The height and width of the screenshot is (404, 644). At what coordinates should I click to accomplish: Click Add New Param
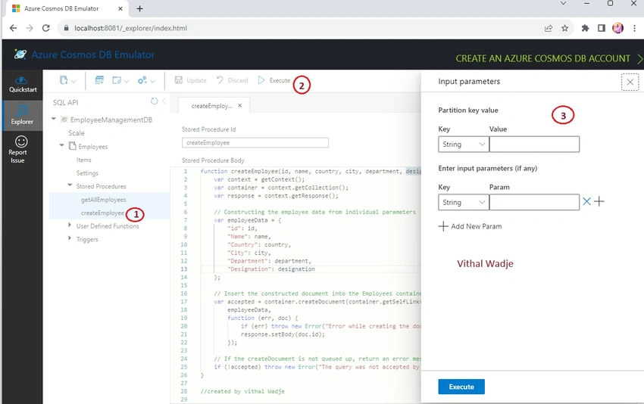[470, 226]
